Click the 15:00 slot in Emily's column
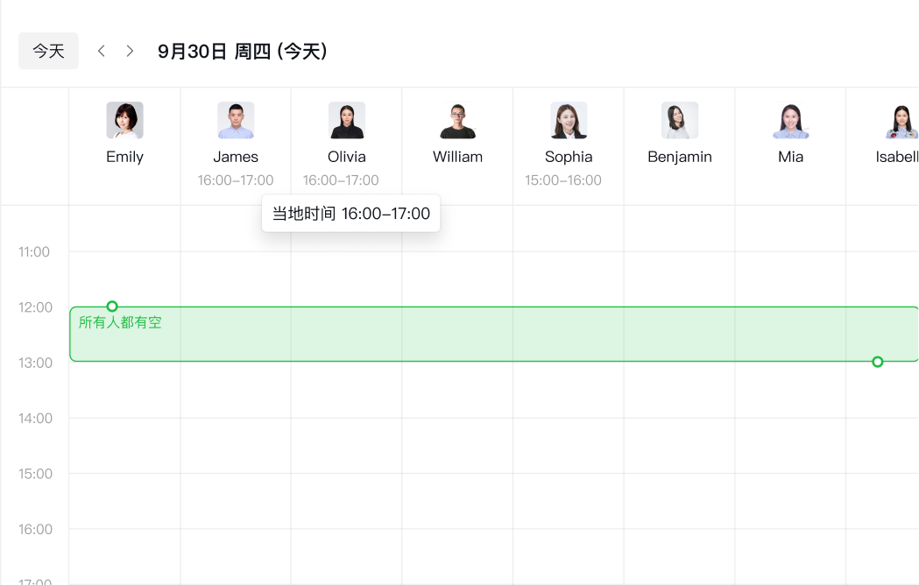Image resolution: width=919 pixels, height=585 pixels. pyautogui.click(x=124, y=501)
